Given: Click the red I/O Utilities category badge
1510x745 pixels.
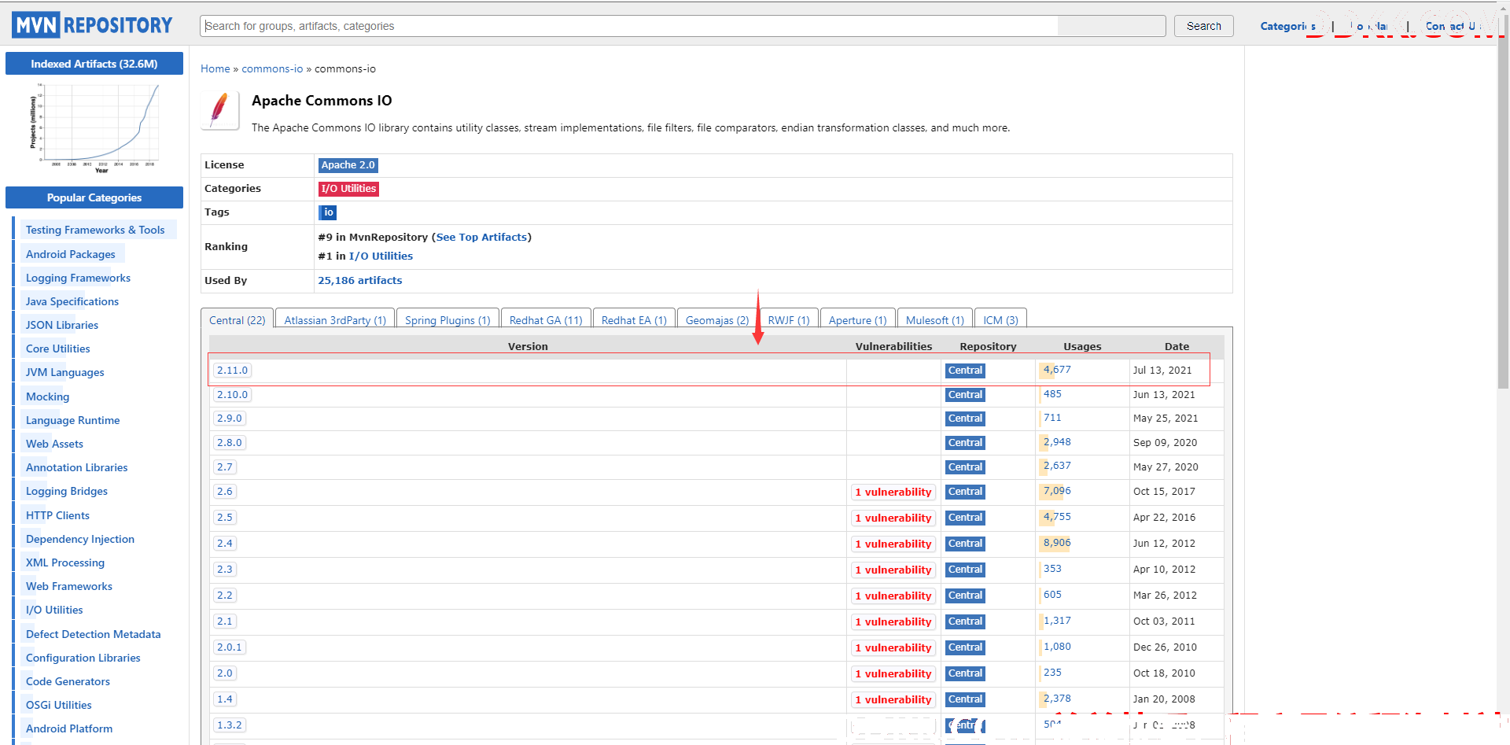Looking at the screenshot, I should coord(348,189).
